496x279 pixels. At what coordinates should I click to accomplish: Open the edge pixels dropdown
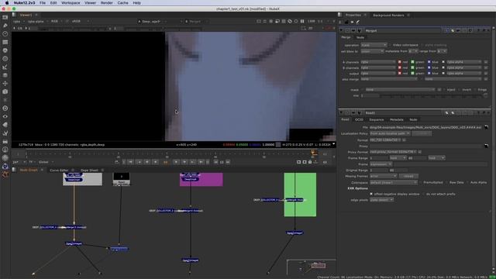click(382, 200)
